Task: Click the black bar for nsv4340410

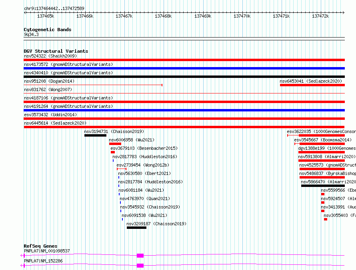Action: (x=184, y=77)
